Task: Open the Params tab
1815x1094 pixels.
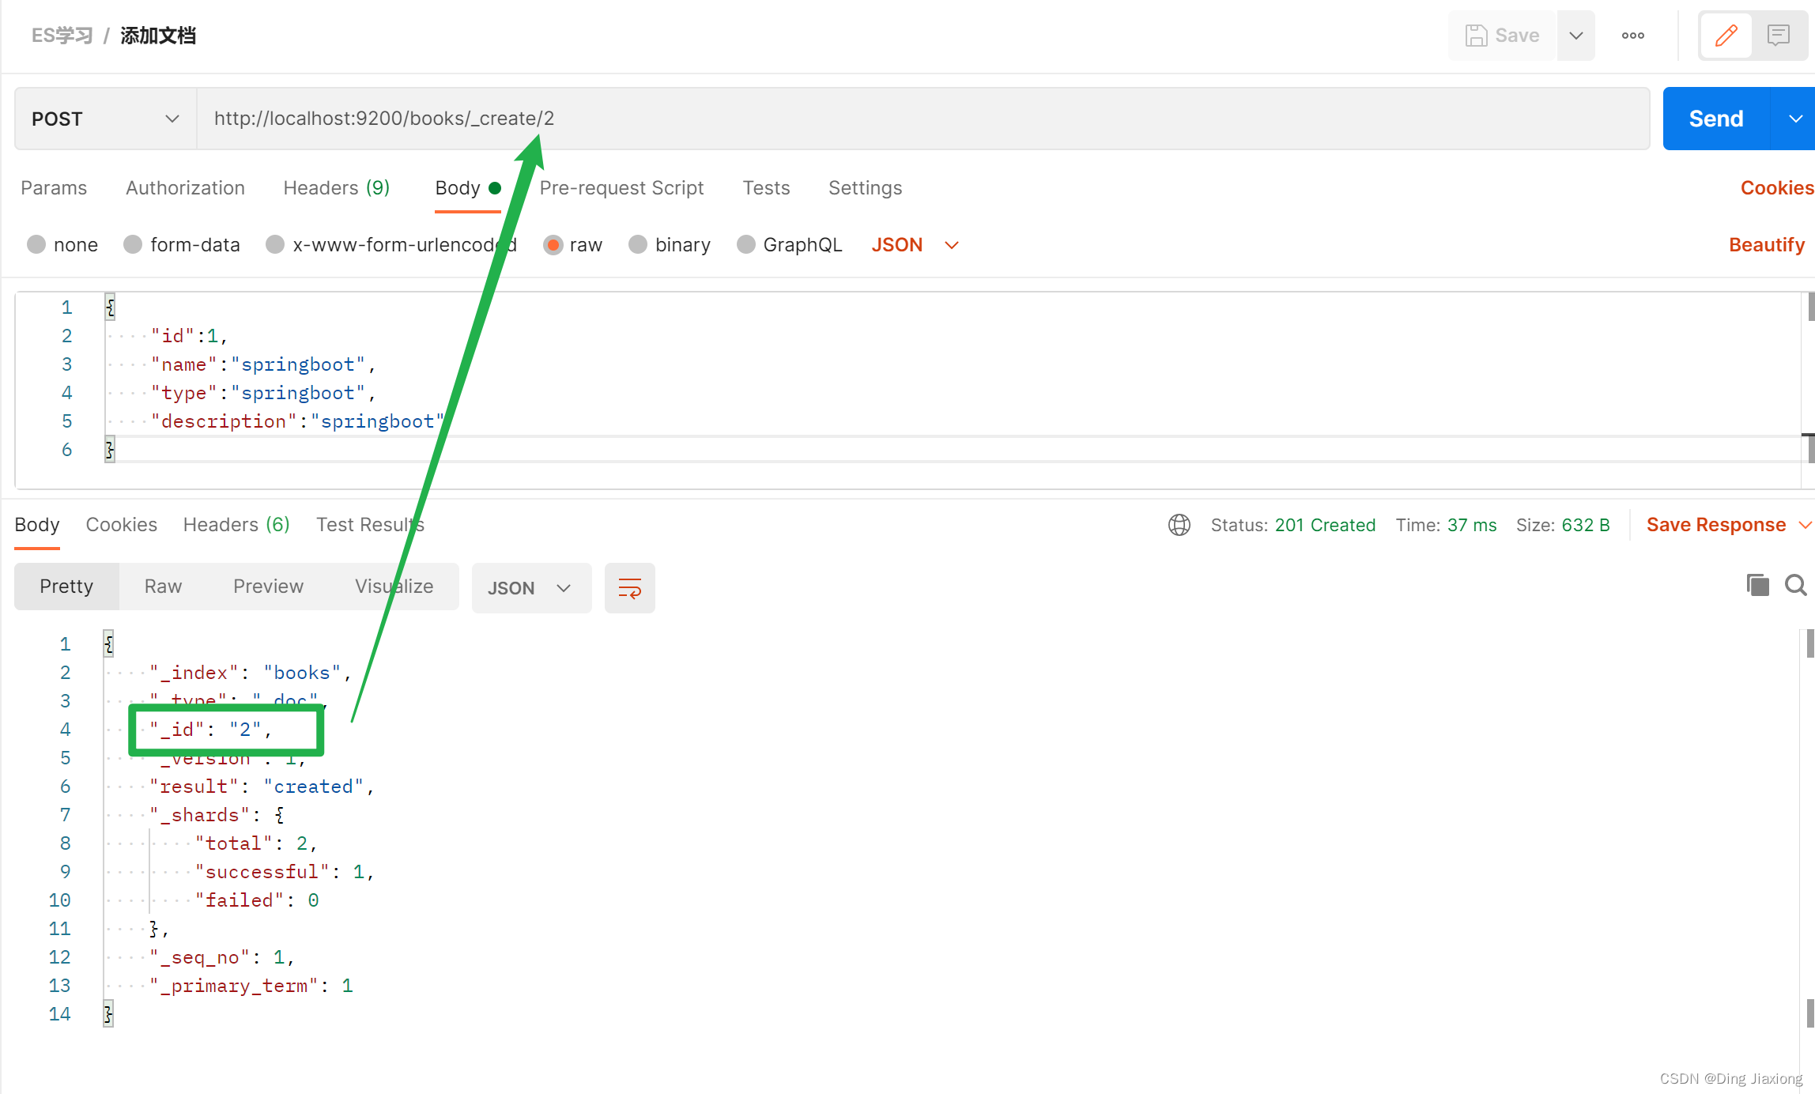Action: coord(54,188)
